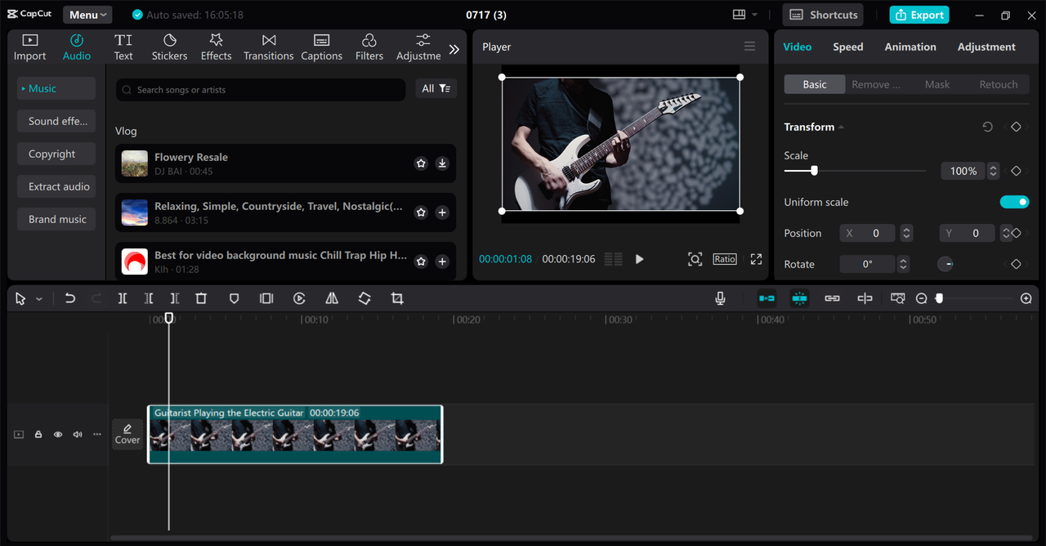The width and height of the screenshot is (1046, 546).
Task: Open the Effects tab
Action: point(216,47)
